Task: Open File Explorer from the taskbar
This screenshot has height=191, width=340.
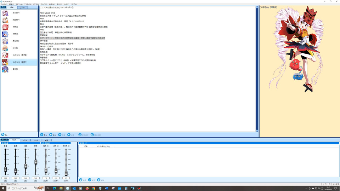Action: tap(61, 189)
